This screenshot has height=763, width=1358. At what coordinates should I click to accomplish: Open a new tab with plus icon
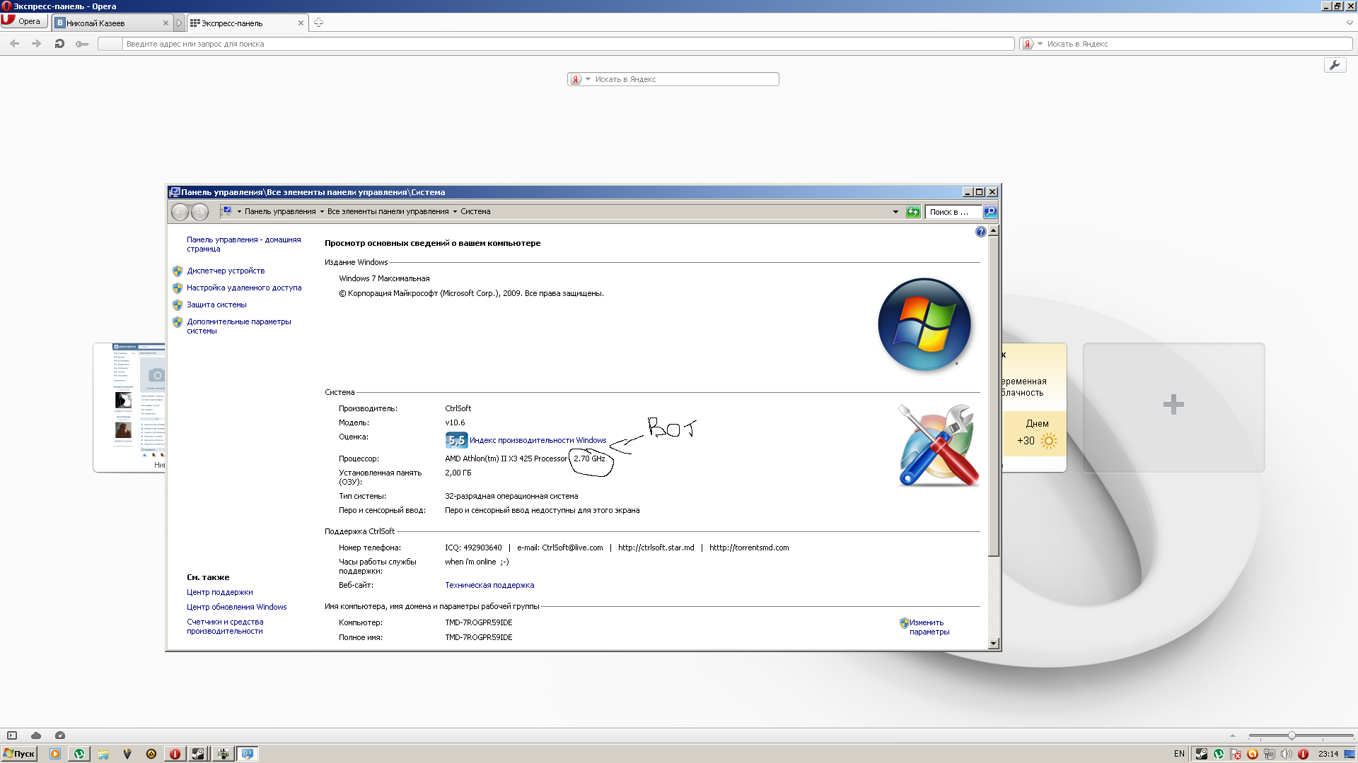coord(318,23)
